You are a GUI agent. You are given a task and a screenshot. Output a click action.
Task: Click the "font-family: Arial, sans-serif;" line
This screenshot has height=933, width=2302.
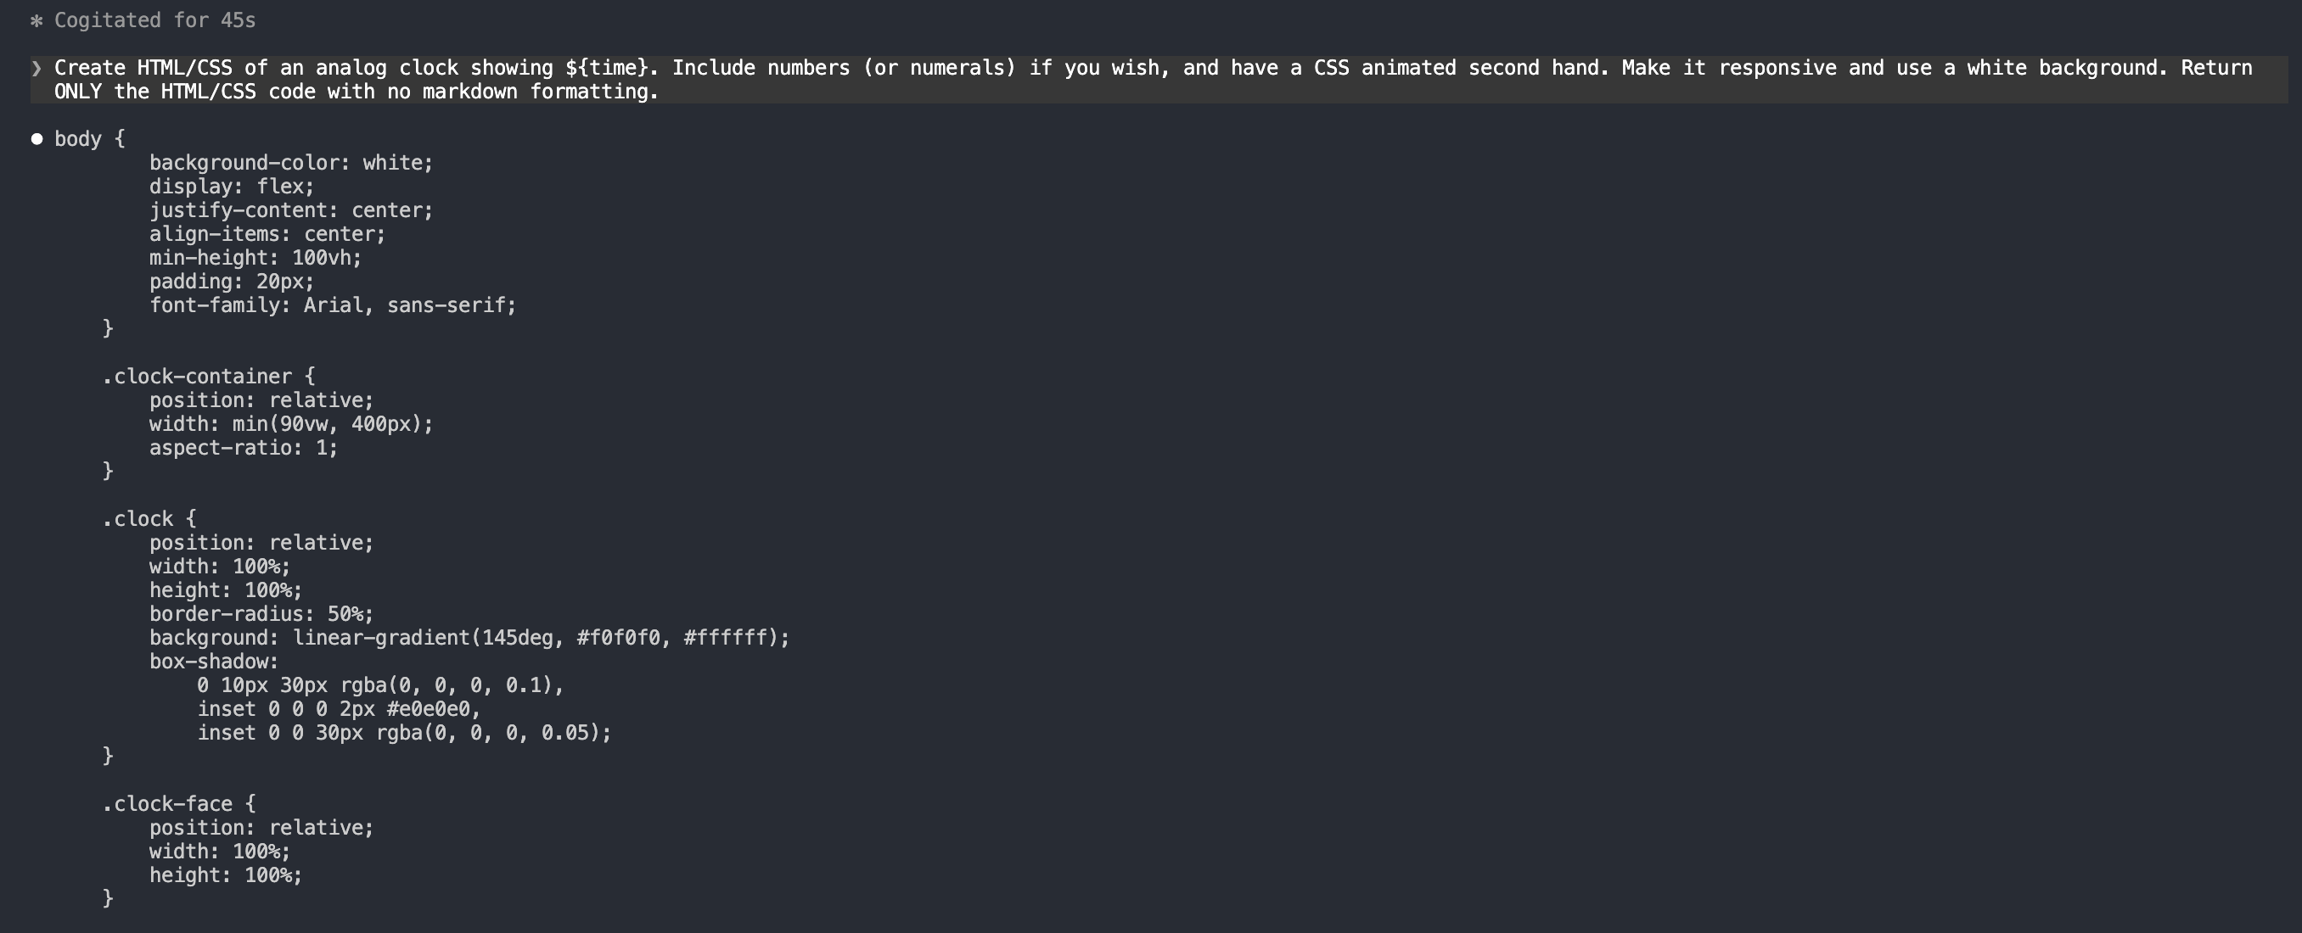333,305
